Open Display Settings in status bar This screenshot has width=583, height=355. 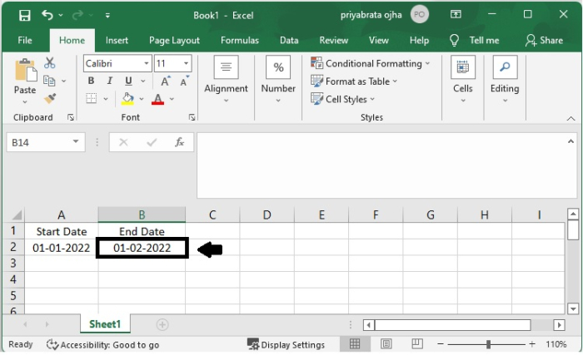pyautogui.click(x=286, y=345)
